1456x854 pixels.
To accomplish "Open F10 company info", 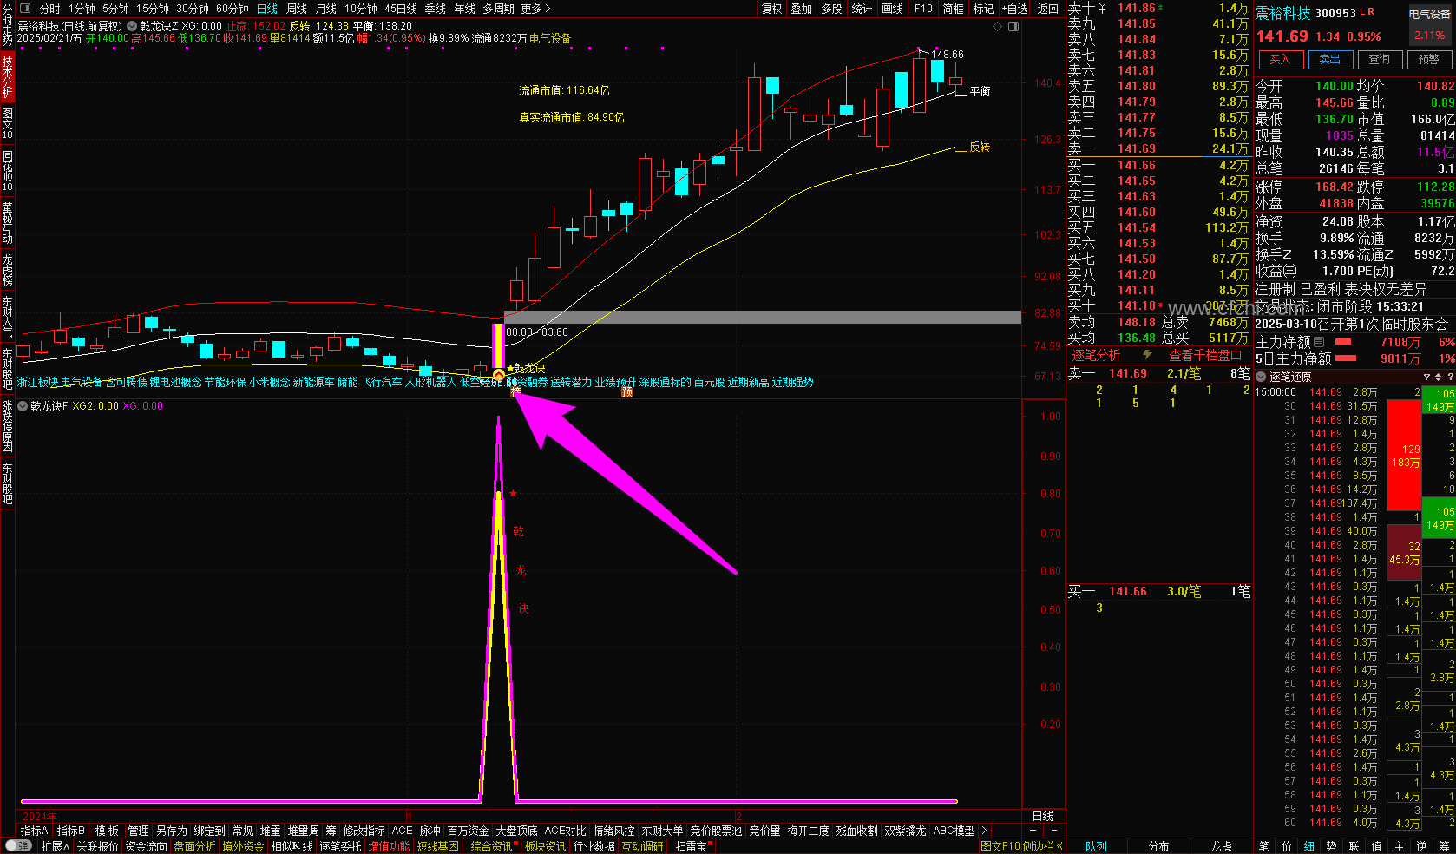I will (923, 9).
